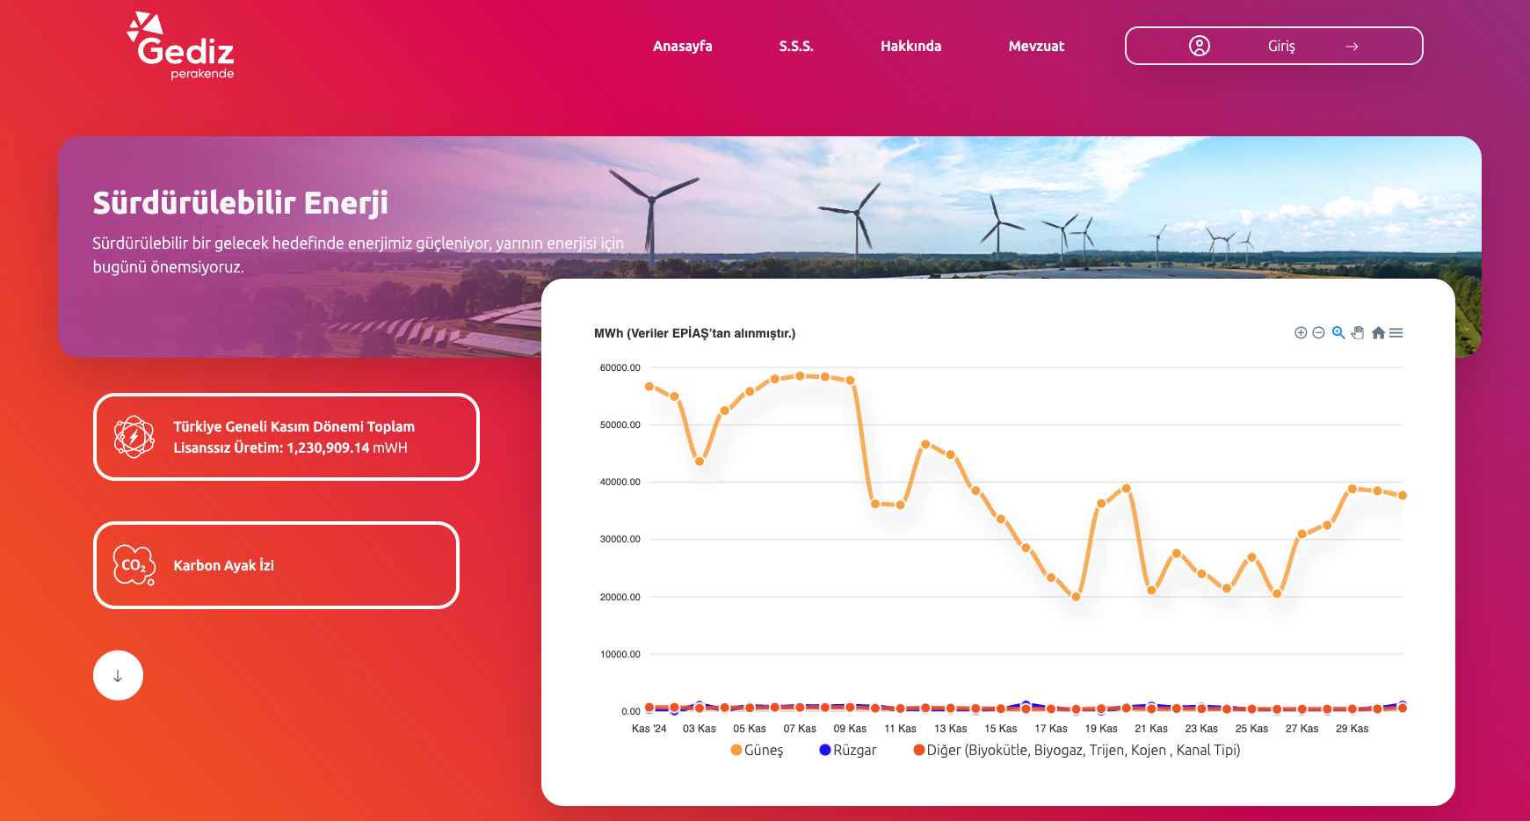This screenshot has height=821, width=1530.
Task: Click the 29 Kas x-axis label
Action: coord(1352,729)
